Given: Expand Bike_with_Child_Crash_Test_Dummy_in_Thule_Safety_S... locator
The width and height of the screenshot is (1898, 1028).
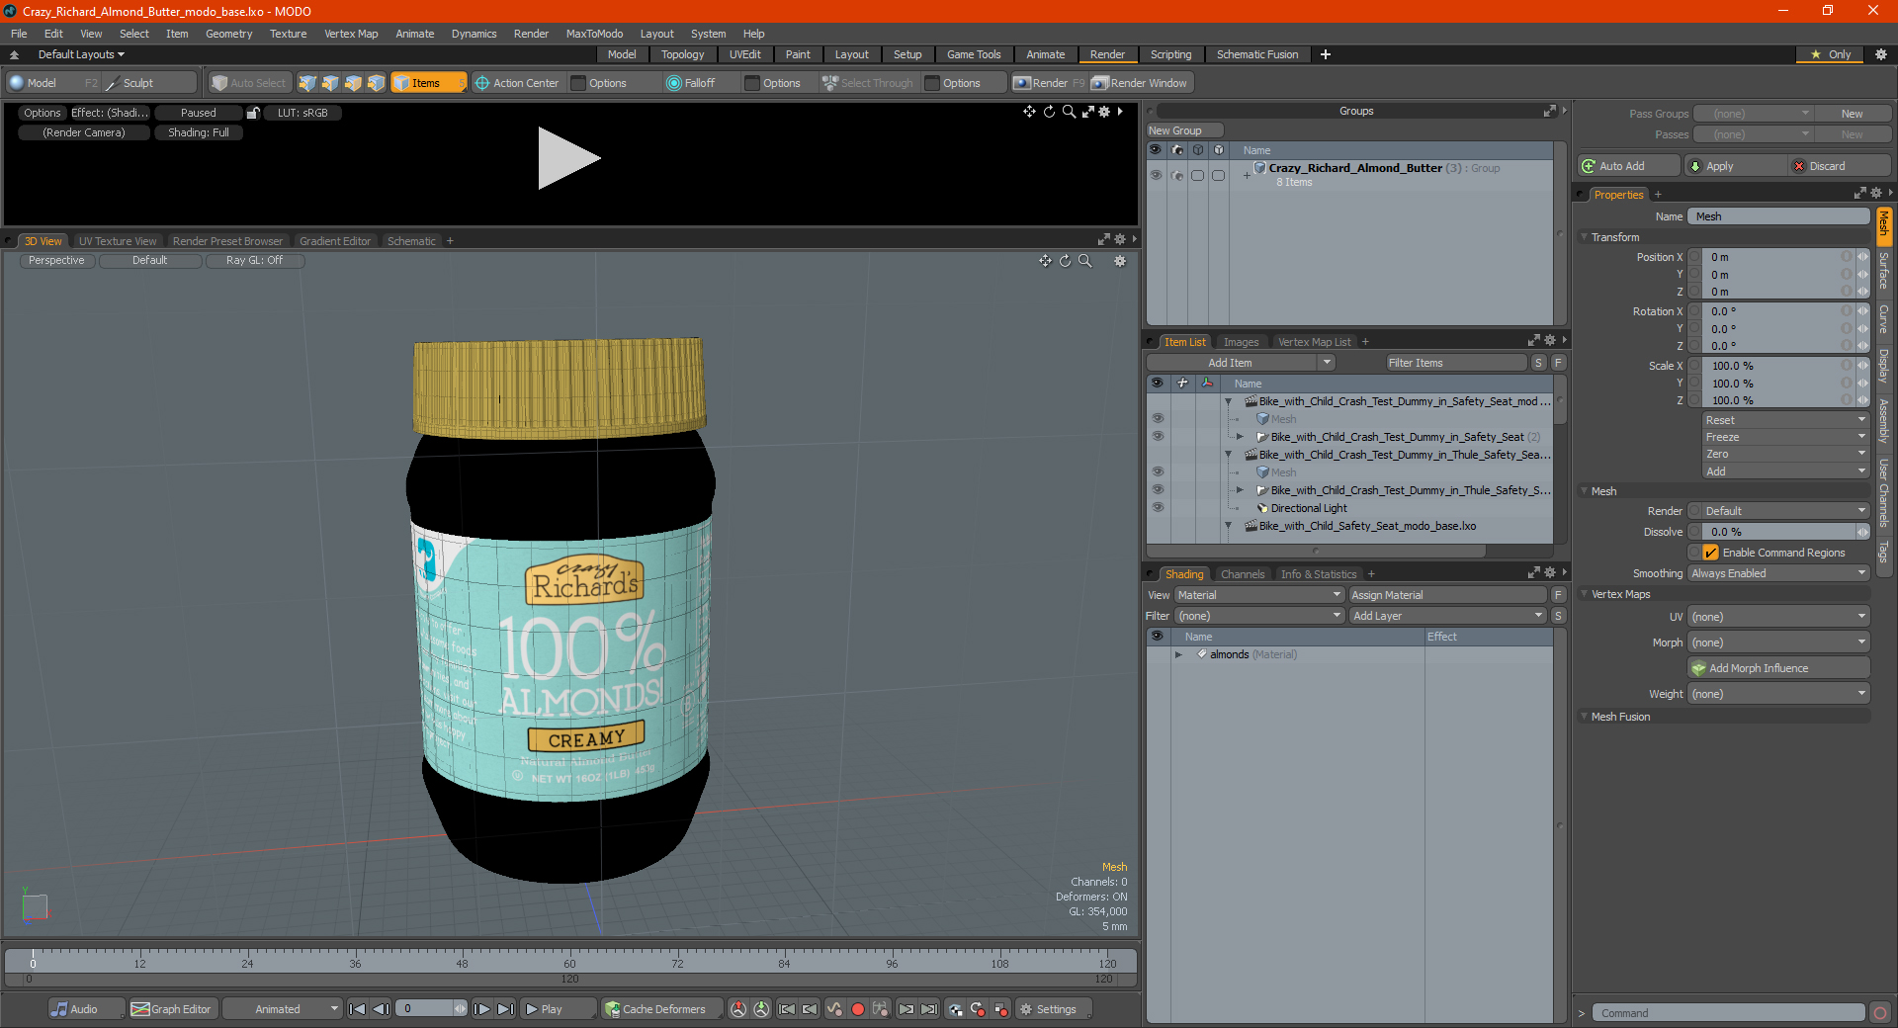Looking at the screenshot, I should [x=1240, y=489].
